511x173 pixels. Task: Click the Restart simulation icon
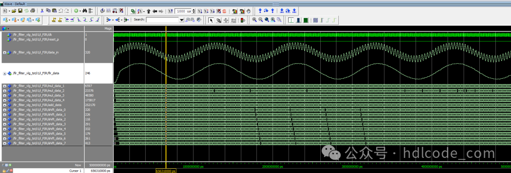pyautogui.click(x=170, y=11)
